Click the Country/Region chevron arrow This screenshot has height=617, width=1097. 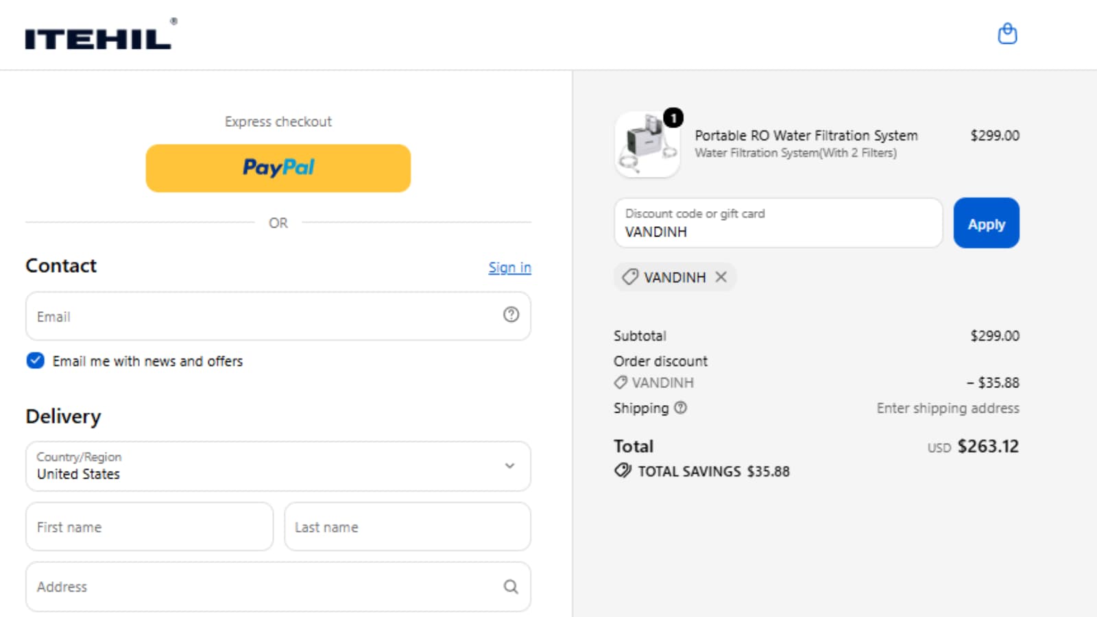tap(509, 466)
